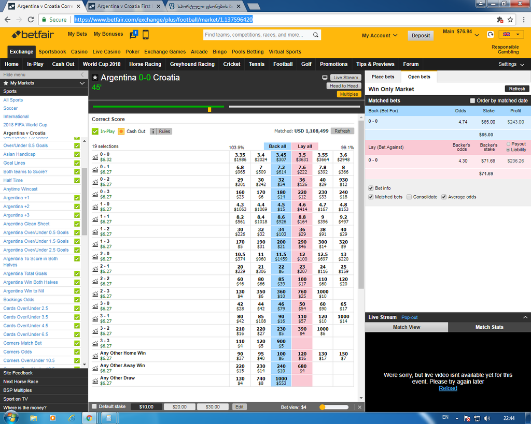The width and height of the screenshot is (531, 424).
Task: Toggle the Average odds checkbox
Action: click(444, 197)
